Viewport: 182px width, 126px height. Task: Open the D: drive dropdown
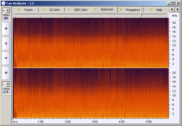[x=6, y=10]
